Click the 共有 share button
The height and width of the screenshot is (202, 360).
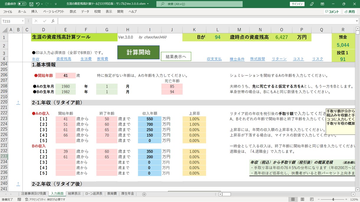[x=350, y=12]
